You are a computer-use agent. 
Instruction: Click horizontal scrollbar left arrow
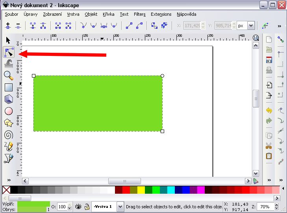pyautogui.click(x=25, y=181)
